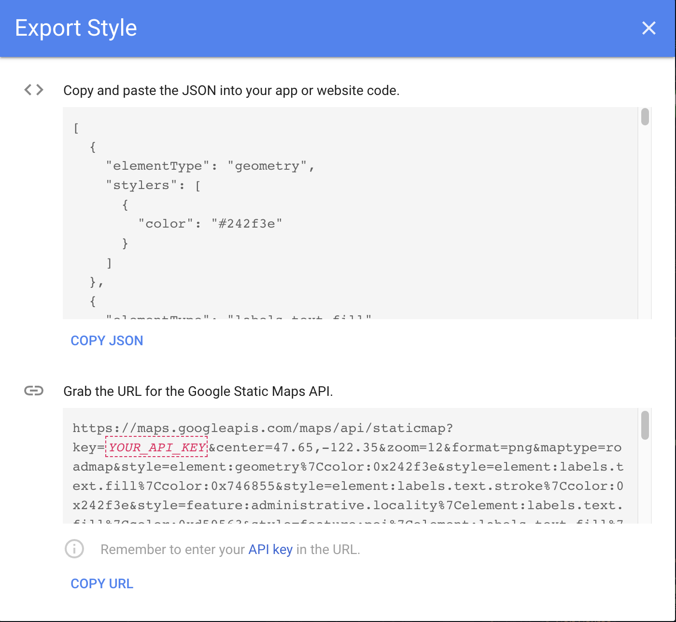Screen dimensions: 676x622
Task: Click the Export Style title text
Action: [x=76, y=28]
